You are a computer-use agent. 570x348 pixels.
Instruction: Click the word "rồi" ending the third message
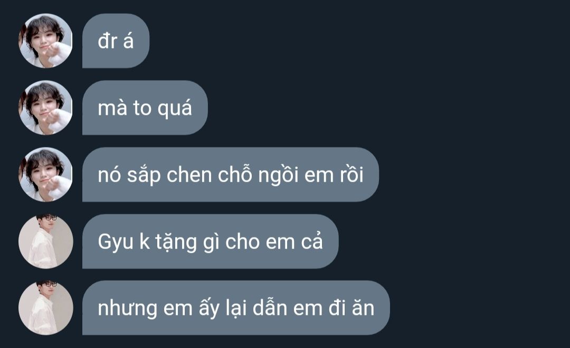351,174
